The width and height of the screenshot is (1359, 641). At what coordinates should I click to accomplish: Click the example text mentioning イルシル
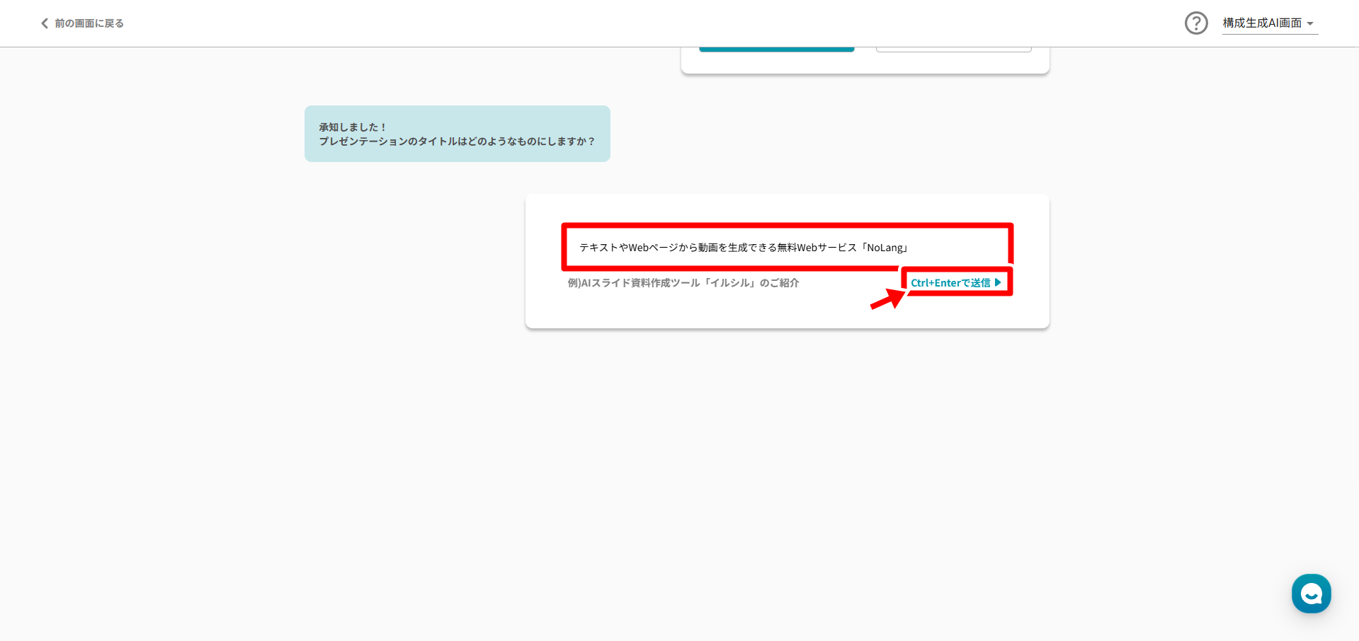tap(683, 283)
